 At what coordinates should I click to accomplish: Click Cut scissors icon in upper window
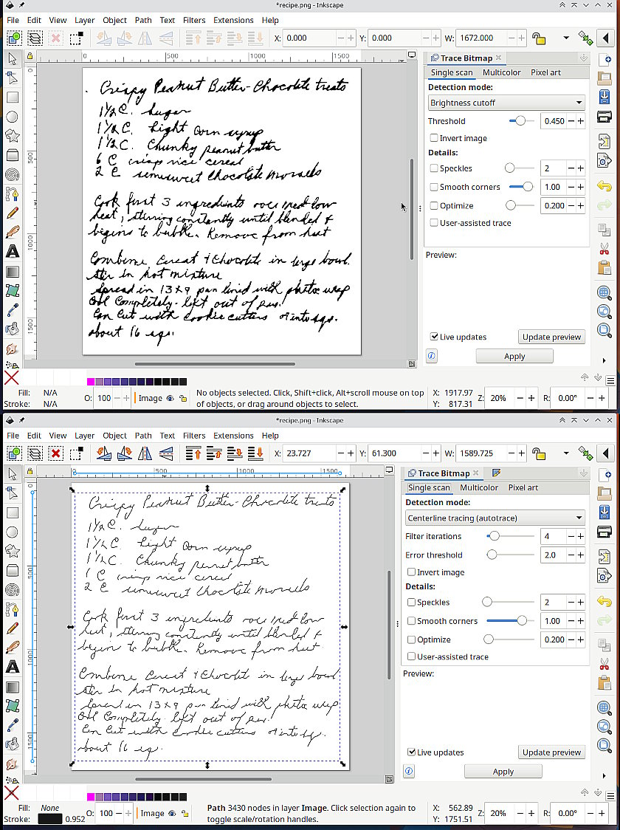point(604,249)
